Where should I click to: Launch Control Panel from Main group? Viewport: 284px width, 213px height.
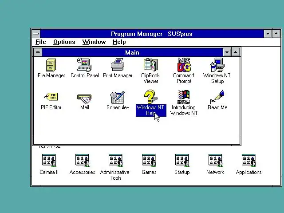pyautogui.click(x=84, y=65)
